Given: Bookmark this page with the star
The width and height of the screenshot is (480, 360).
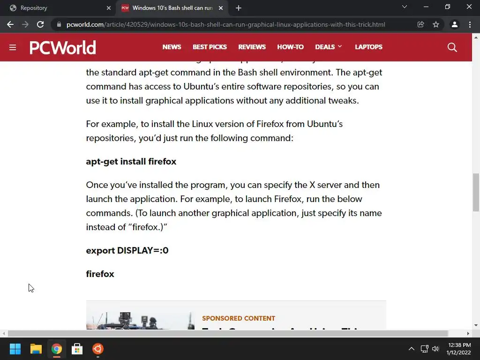Looking at the screenshot, I should [x=436, y=24].
